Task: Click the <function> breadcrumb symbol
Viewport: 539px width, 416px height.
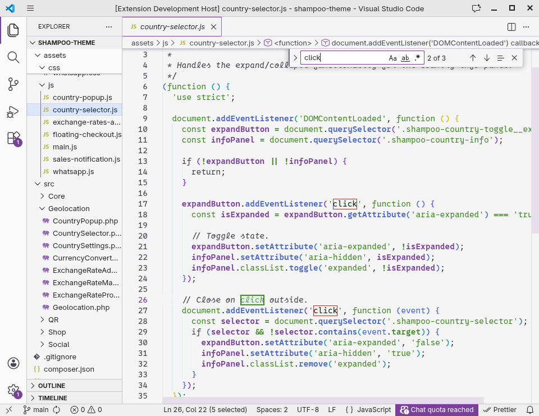Action: 288,43
